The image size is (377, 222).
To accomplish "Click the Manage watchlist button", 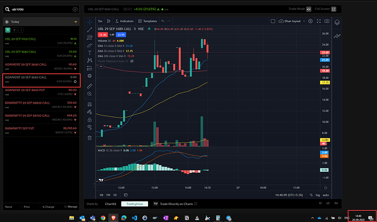I will tap(71, 207).
